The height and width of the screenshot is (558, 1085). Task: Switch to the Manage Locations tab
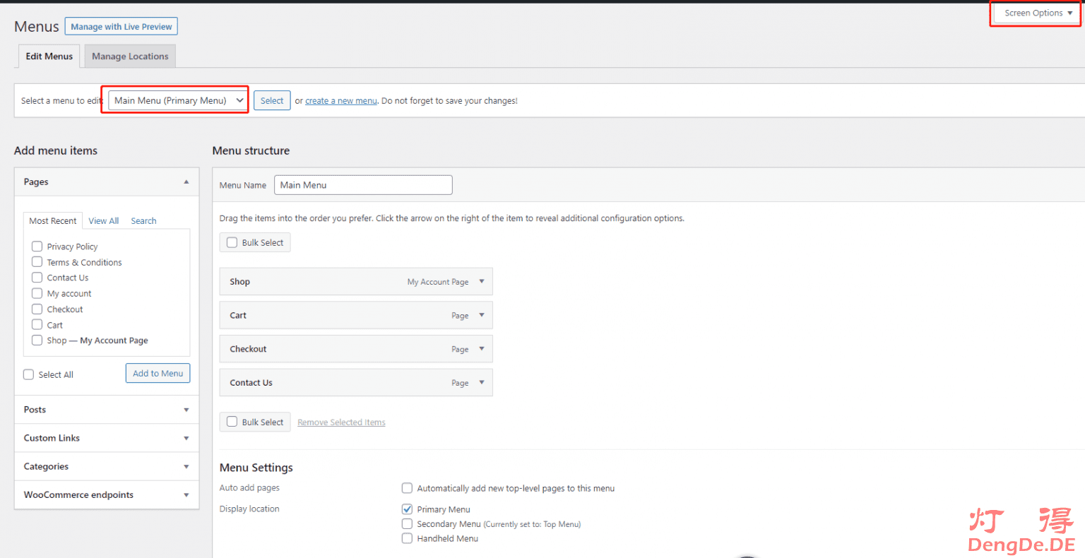(x=130, y=57)
